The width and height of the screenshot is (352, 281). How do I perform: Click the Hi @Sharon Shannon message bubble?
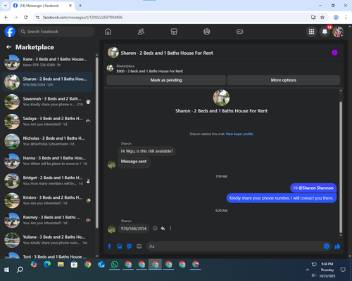tap(313, 188)
